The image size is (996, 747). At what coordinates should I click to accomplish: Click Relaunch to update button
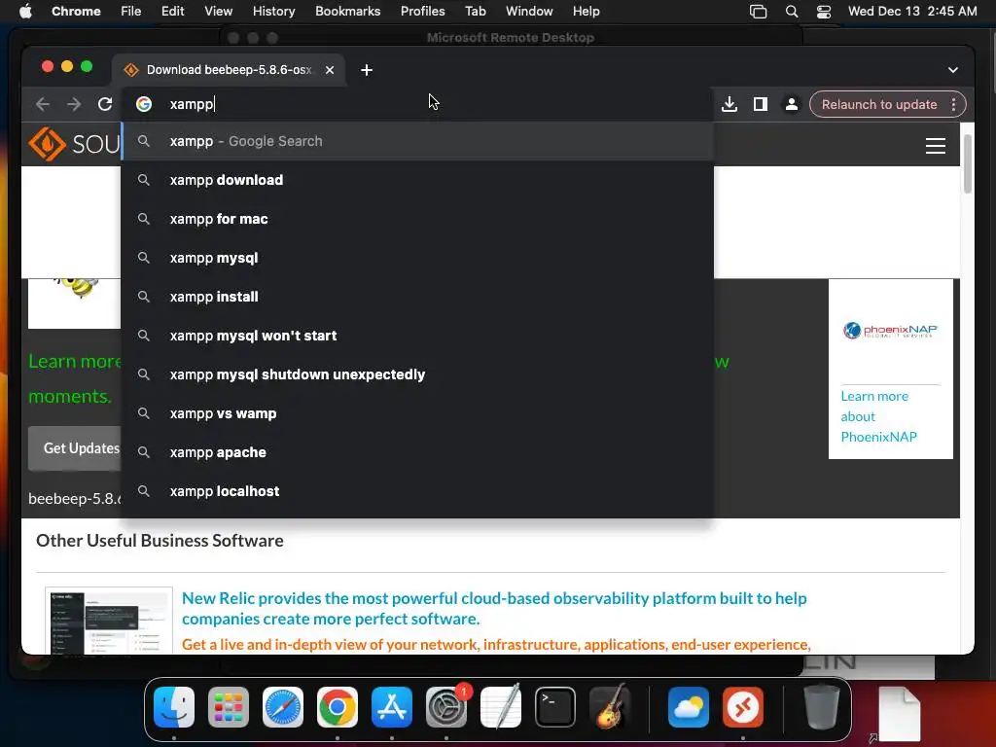click(x=879, y=104)
